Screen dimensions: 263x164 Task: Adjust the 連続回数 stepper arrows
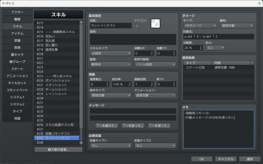point(152,84)
